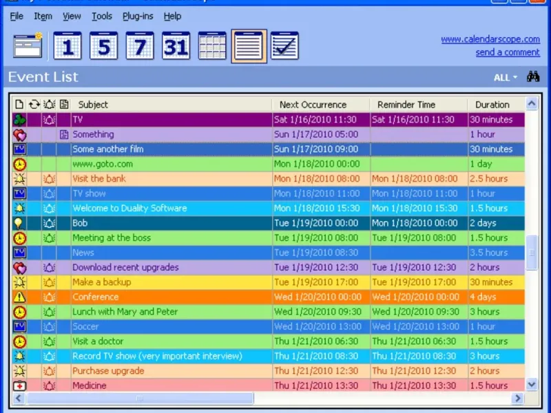Image resolution: width=551 pixels, height=413 pixels.
Task: Sort by the event type column icon
Action: pyautogui.click(x=19, y=105)
